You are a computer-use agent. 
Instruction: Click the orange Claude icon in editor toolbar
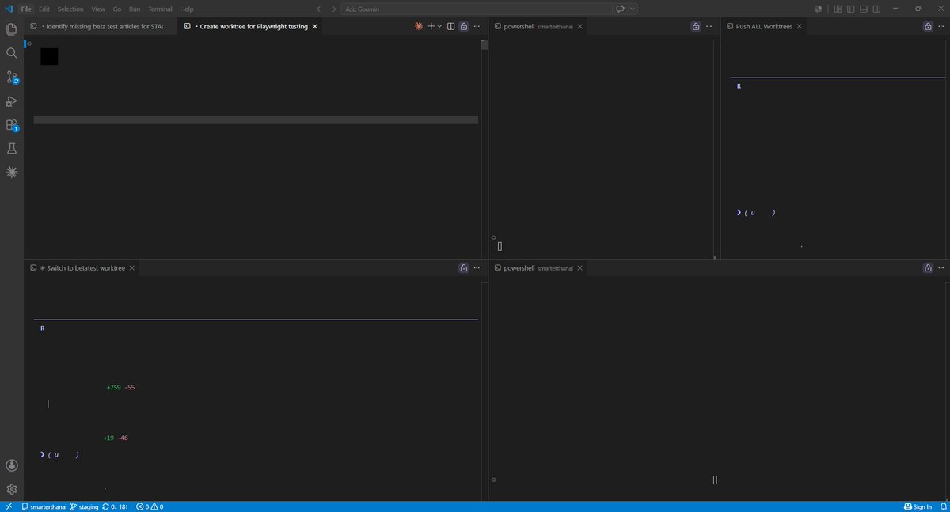tap(419, 26)
